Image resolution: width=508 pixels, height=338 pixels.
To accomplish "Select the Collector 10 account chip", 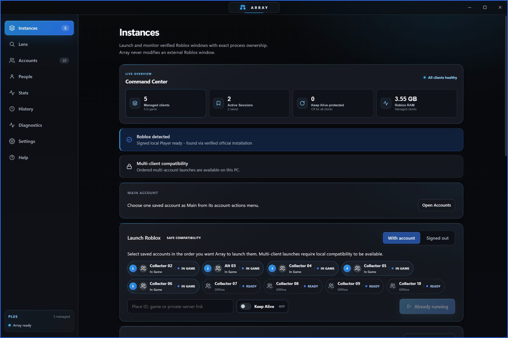I will click(x=415, y=286).
